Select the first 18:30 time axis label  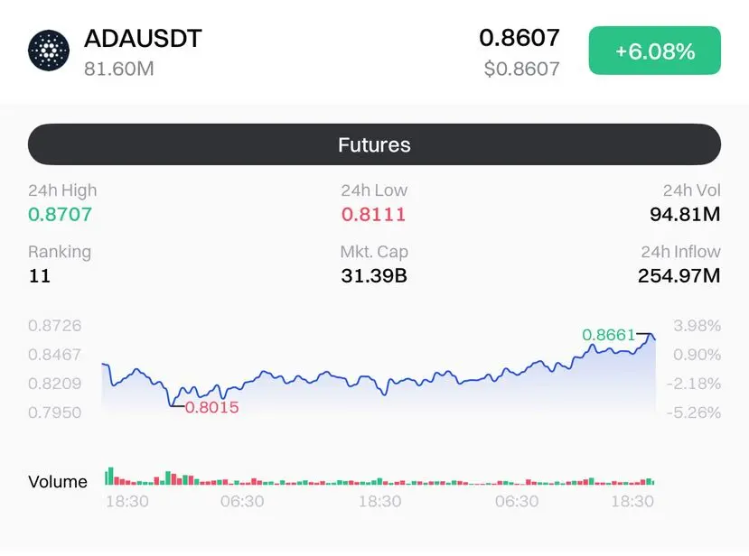[127, 501]
